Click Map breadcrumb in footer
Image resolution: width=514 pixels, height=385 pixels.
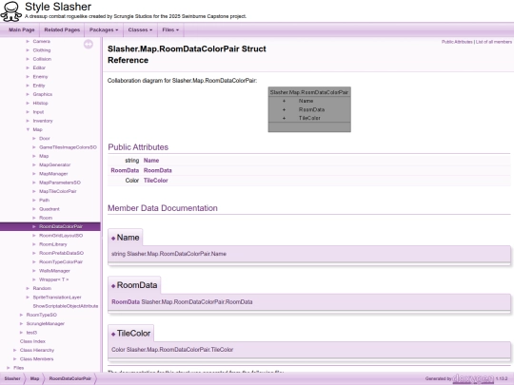pos(34,378)
